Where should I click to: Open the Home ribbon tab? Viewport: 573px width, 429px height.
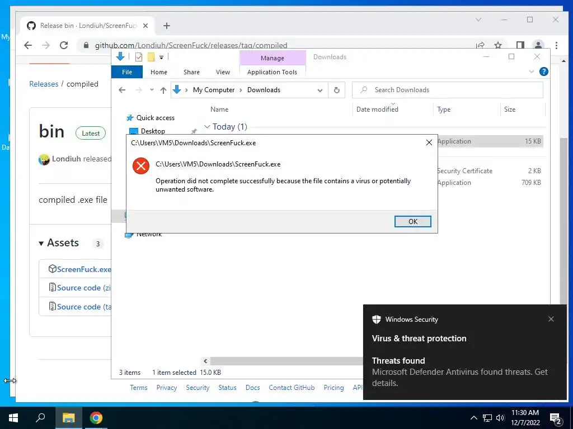pyautogui.click(x=158, y=72)
